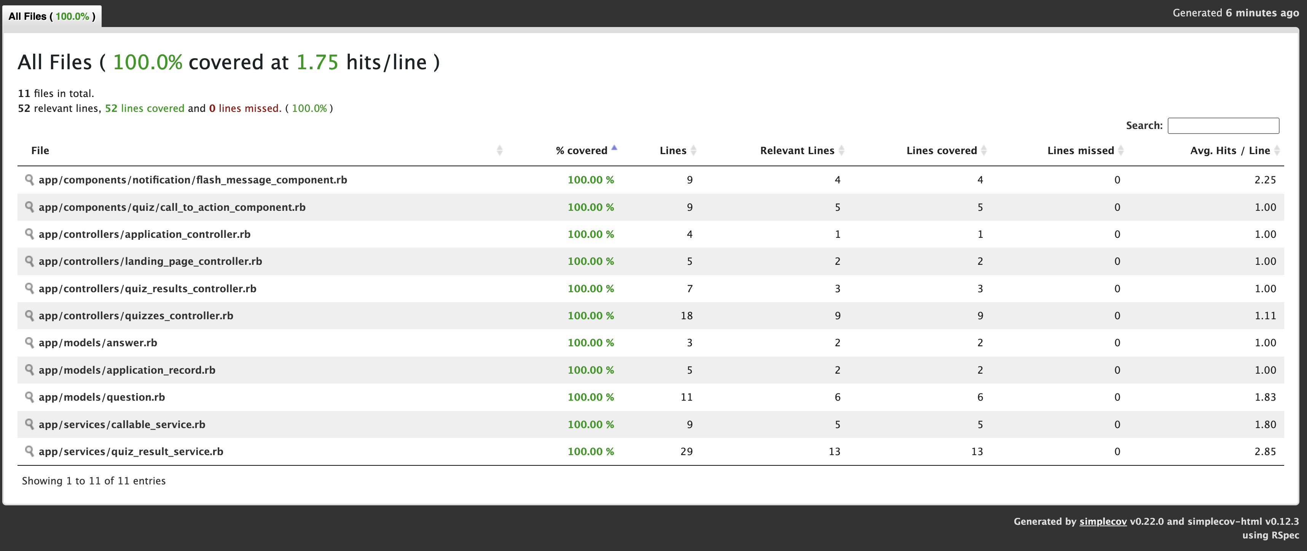The image size is (1307, 551).
Task: Open application_record.rb coverage details
Action: (x=127, y=370)
